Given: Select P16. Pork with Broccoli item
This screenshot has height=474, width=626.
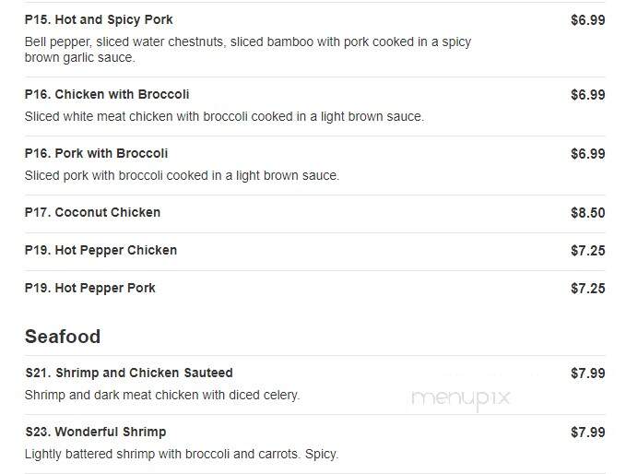Looking at the screenshot, I should tap(96, 153).
